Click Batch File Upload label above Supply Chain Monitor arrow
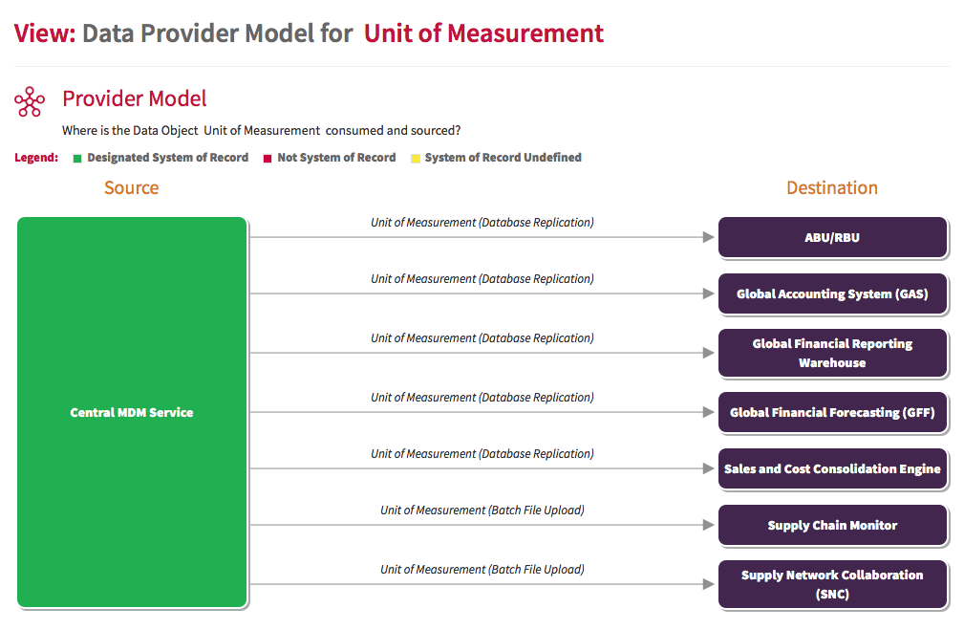The height and width of the screenshot is (630, 964). [482, 511]
